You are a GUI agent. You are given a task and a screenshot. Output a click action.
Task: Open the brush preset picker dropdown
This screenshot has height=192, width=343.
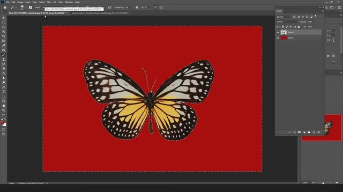pos(26,7)
